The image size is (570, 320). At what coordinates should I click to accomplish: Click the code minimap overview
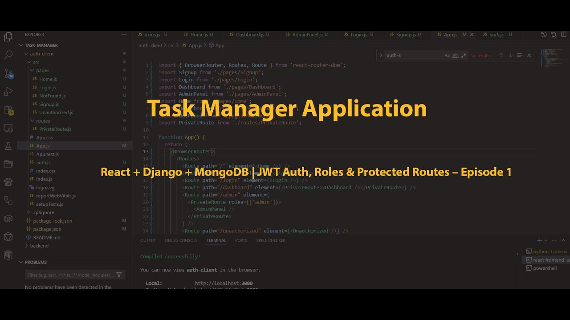click(x=552, y=59)
